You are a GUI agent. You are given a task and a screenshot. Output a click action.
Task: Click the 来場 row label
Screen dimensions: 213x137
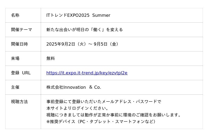coord(15,59)
